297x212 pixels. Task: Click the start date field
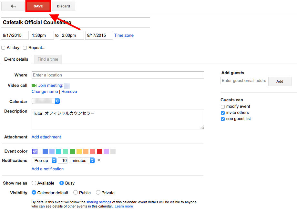tap(15, 35)
